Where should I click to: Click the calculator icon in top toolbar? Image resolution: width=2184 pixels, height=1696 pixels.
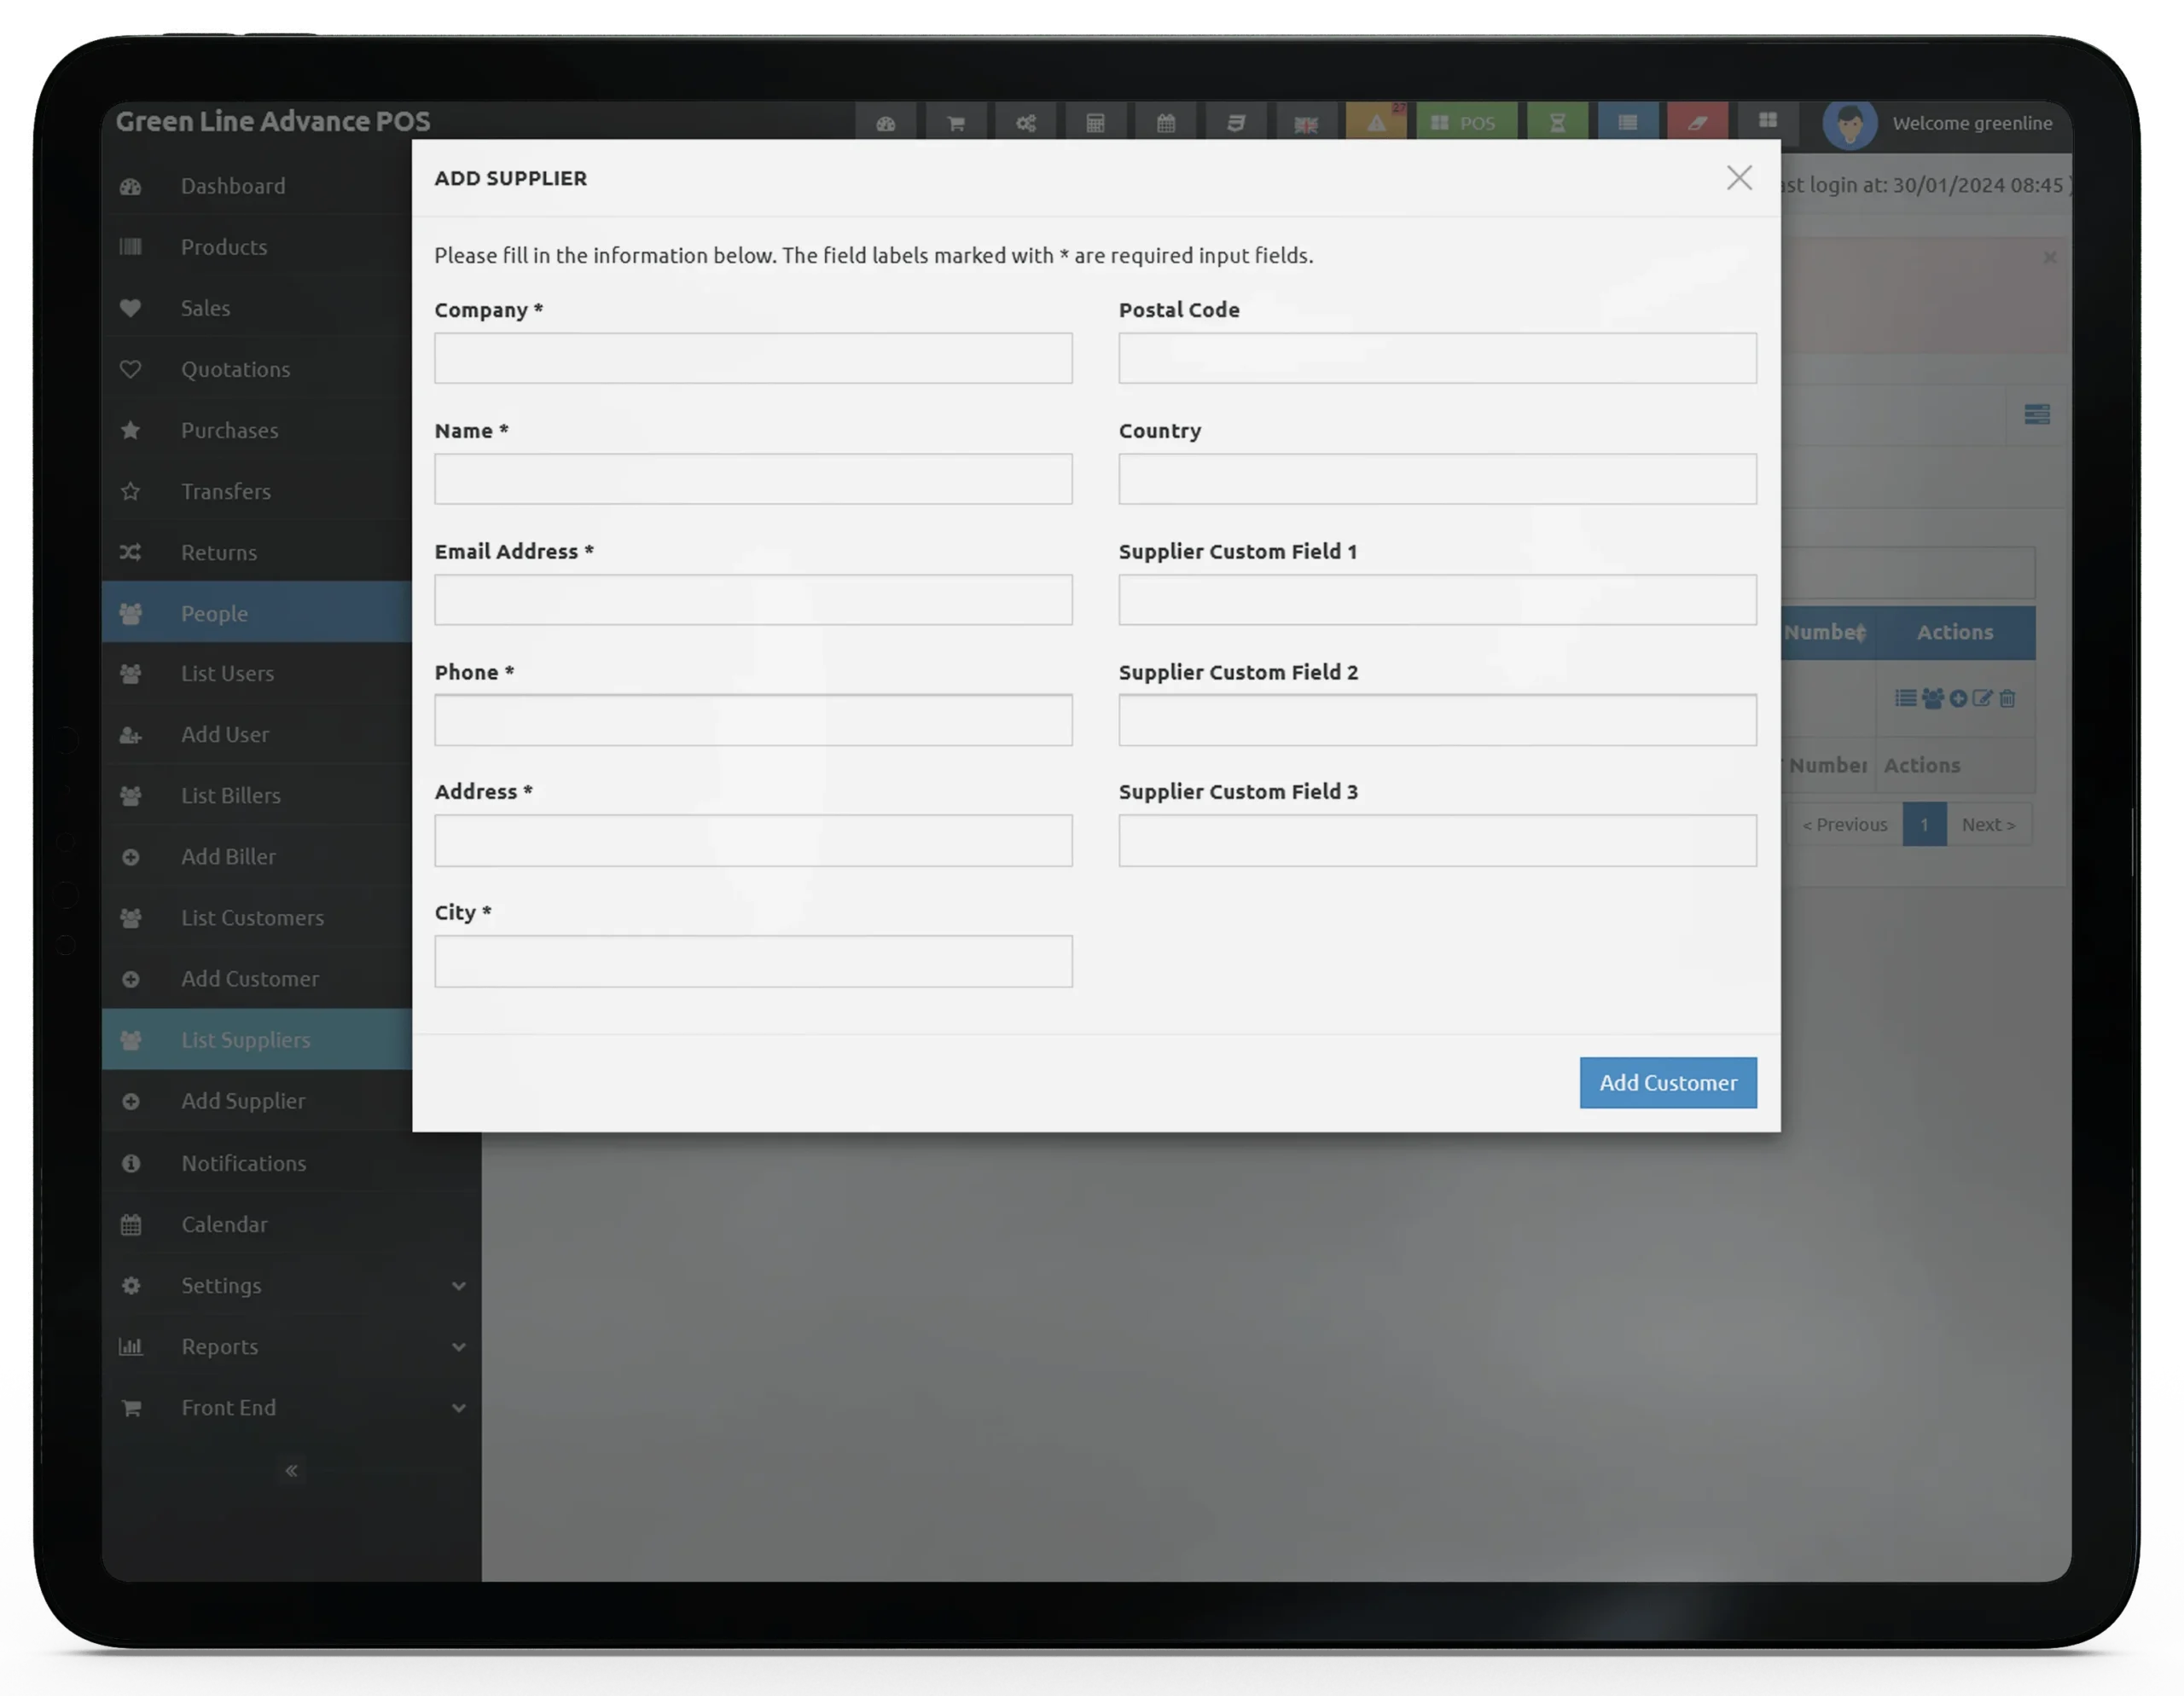[1095, 123]
